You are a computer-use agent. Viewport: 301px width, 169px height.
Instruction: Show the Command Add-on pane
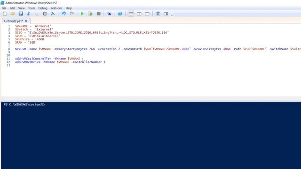click(166, 14)
